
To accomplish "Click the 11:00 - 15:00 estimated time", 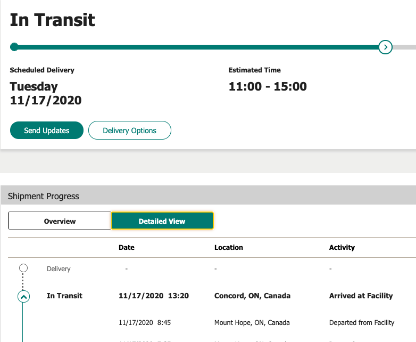I will click(x=268, y=86).
